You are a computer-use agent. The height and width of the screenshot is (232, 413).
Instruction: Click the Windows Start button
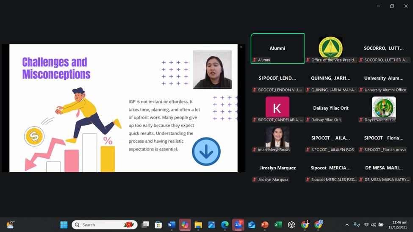(64, 225)
